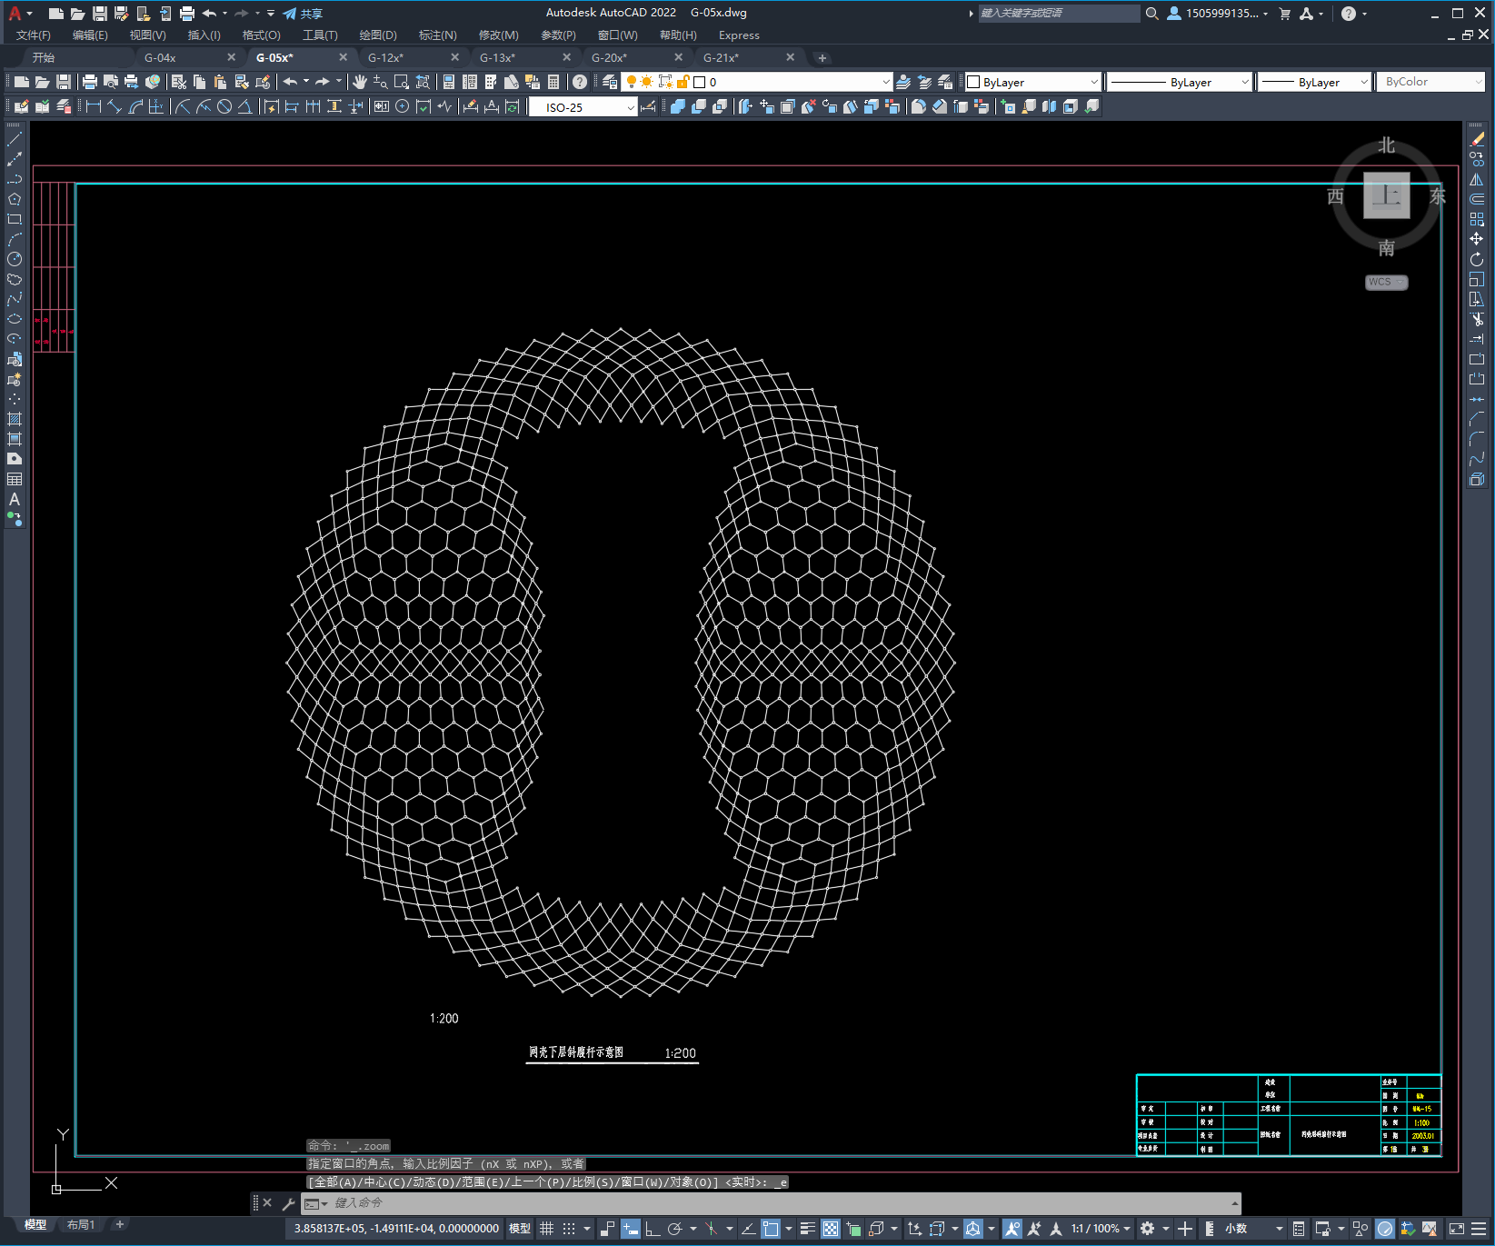Open the 标注(N) menu

click(437, 35)
